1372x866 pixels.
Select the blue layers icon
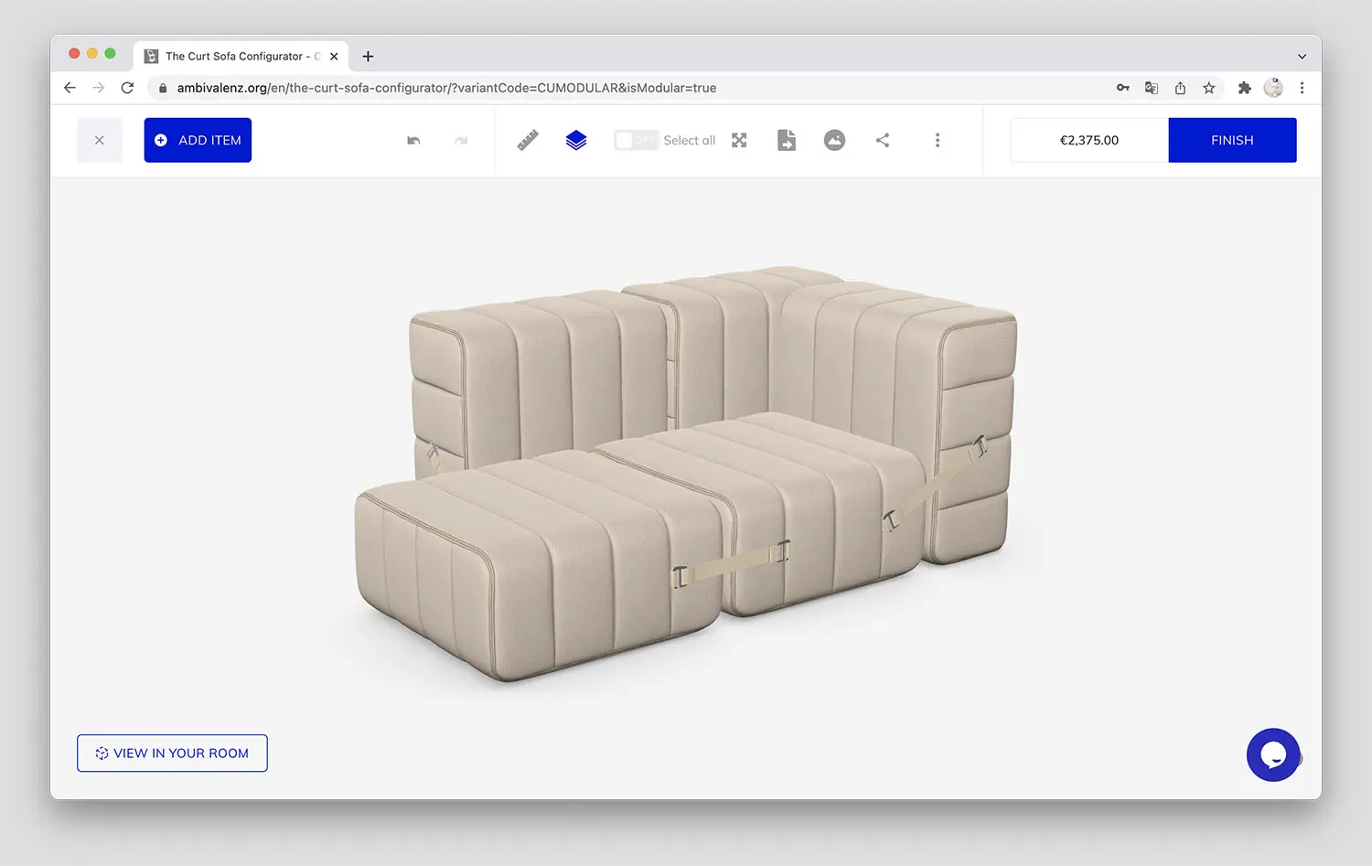[576, 140]
